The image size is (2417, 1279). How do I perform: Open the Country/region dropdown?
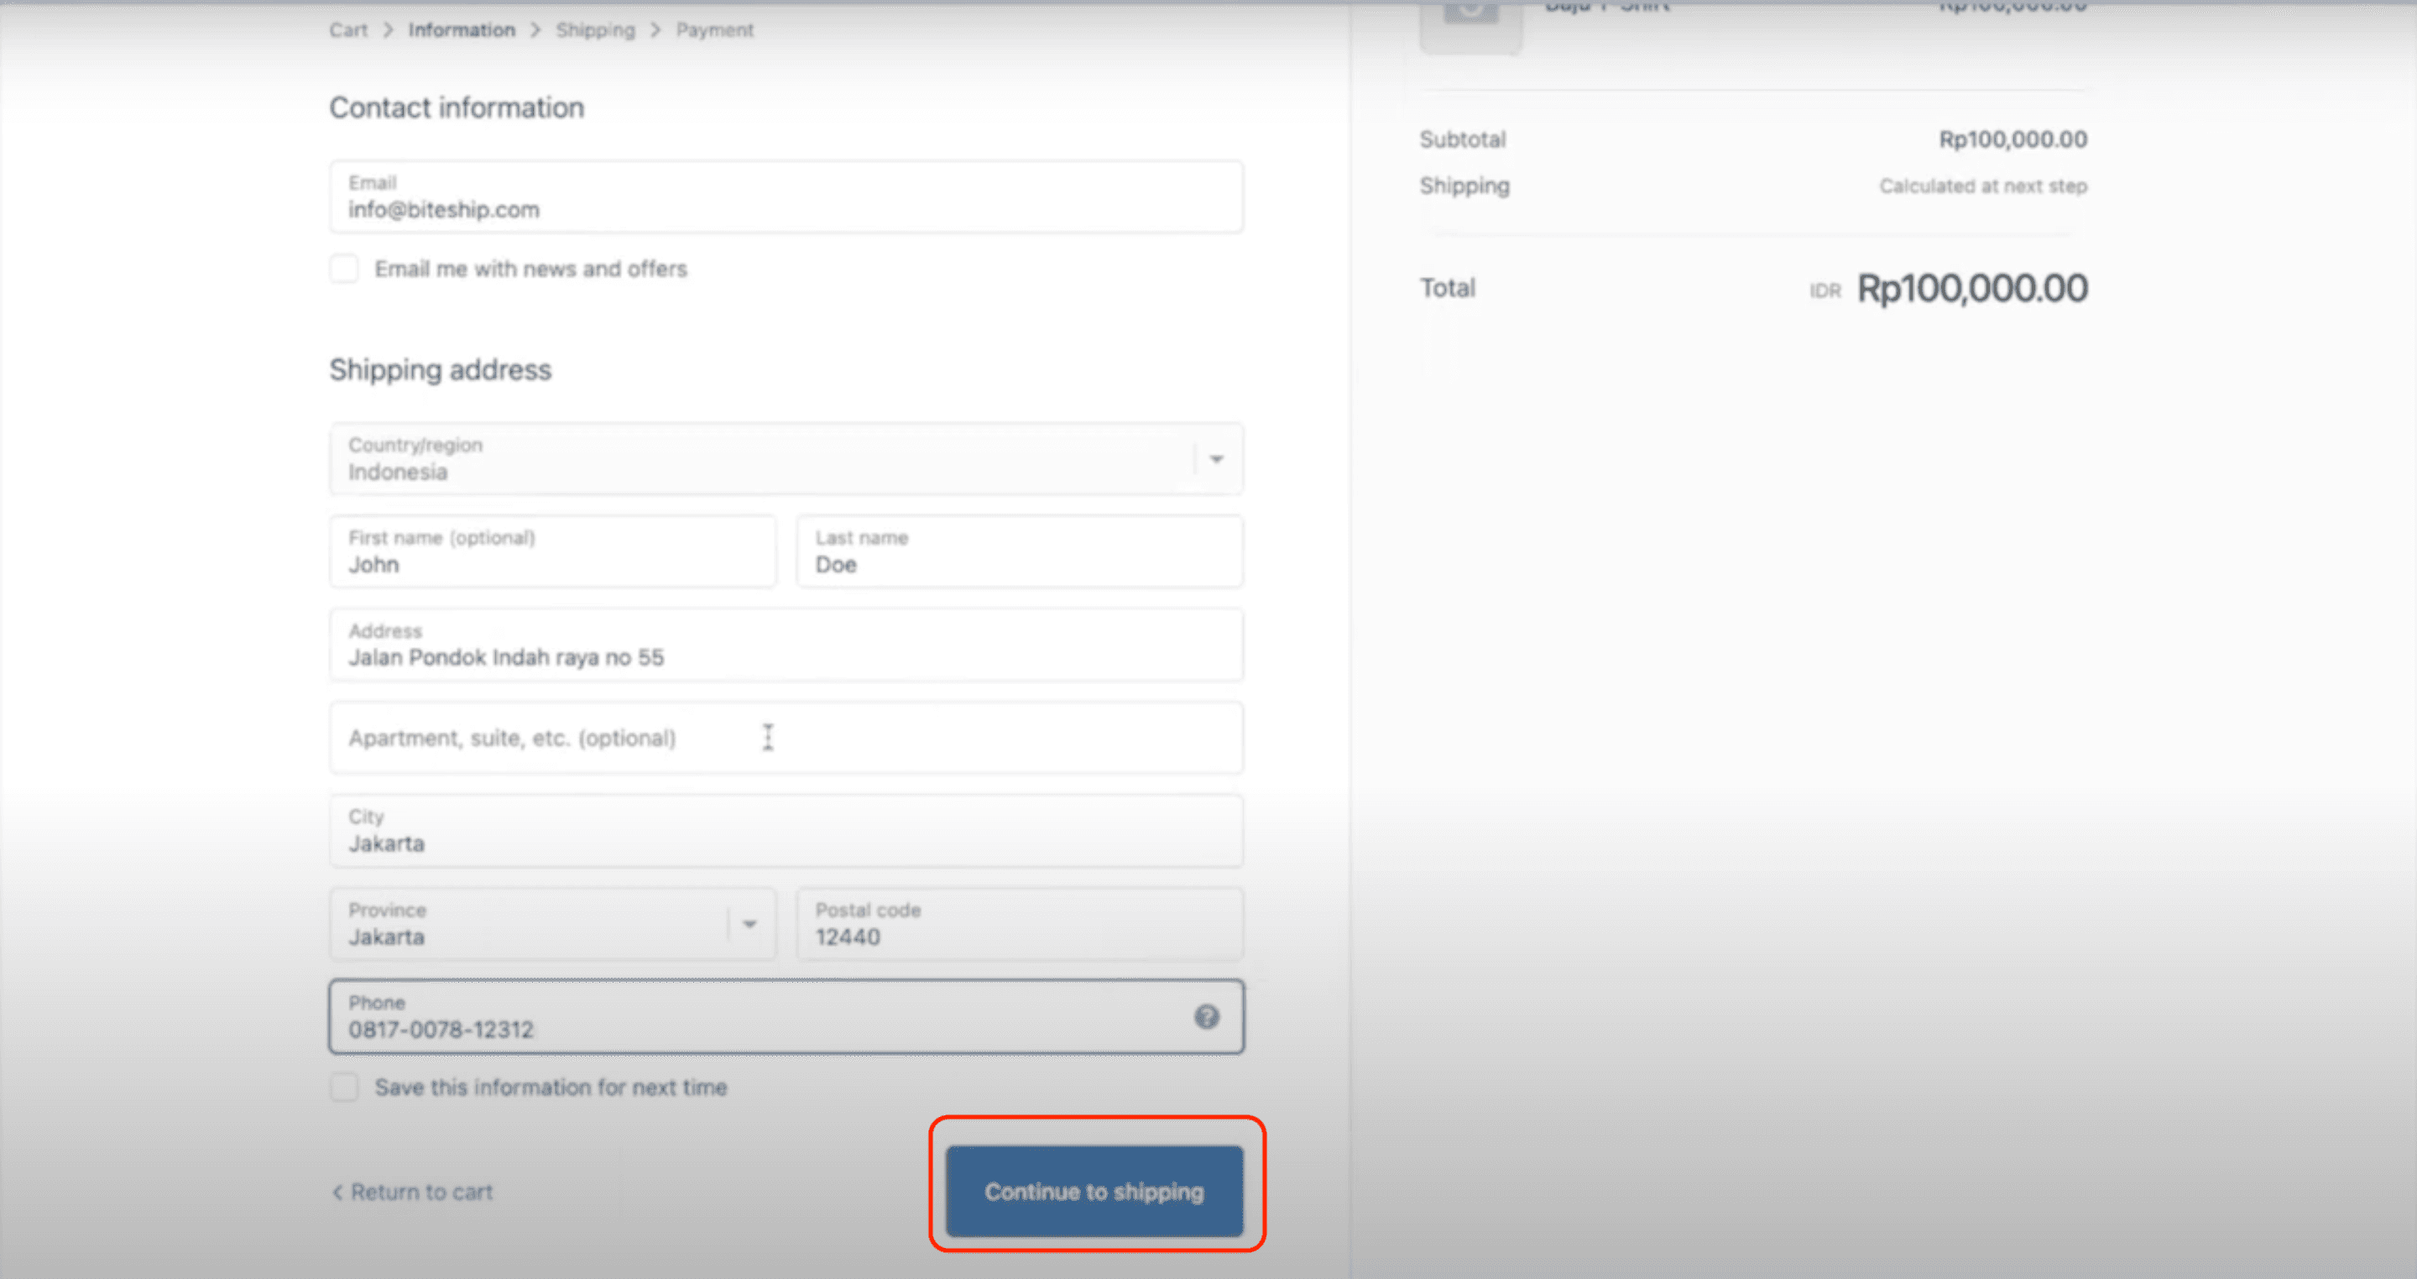[786, 459]
